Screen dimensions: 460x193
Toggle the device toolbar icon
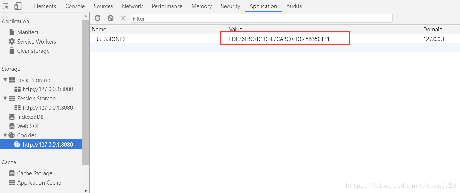tap(18, 6)
